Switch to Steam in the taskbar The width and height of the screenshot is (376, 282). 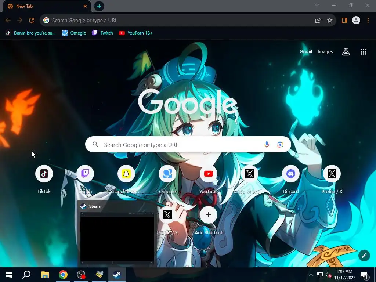(117, 275)
